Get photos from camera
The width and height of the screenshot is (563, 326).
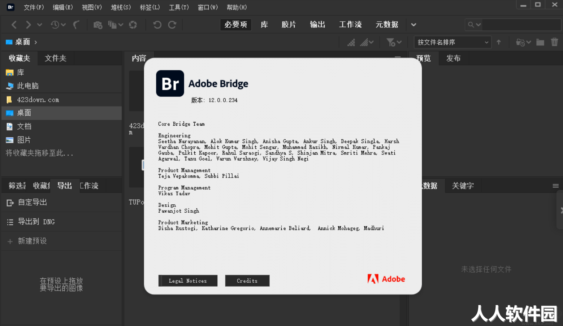pos(98,25)
